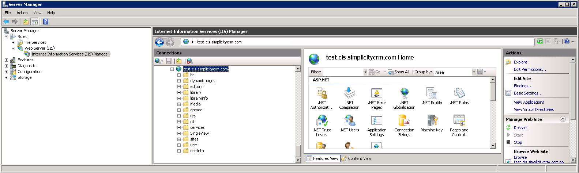The height and width of the screenshot is (173, 579).
Task: Click the Save icon in Connections toolbar
Action: coord(169,61)
